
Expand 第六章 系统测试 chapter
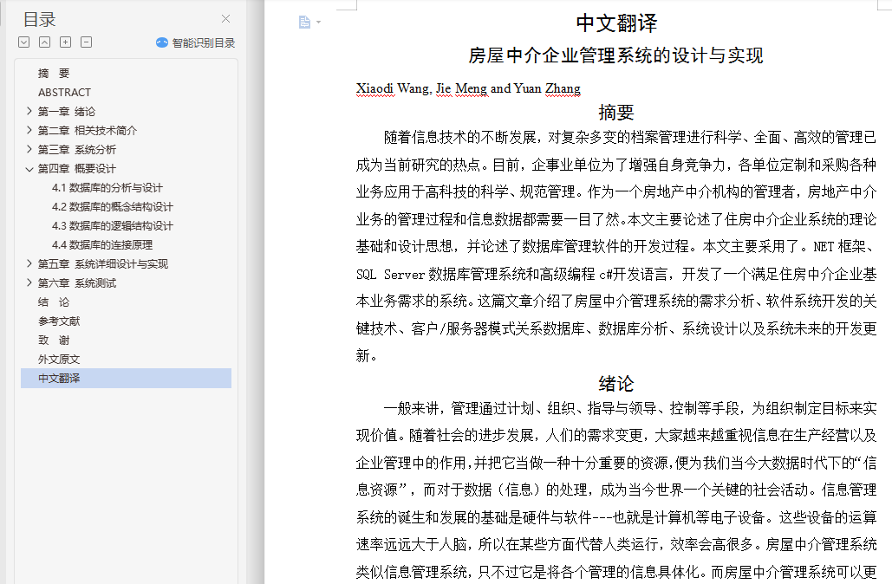click(29, 282)
